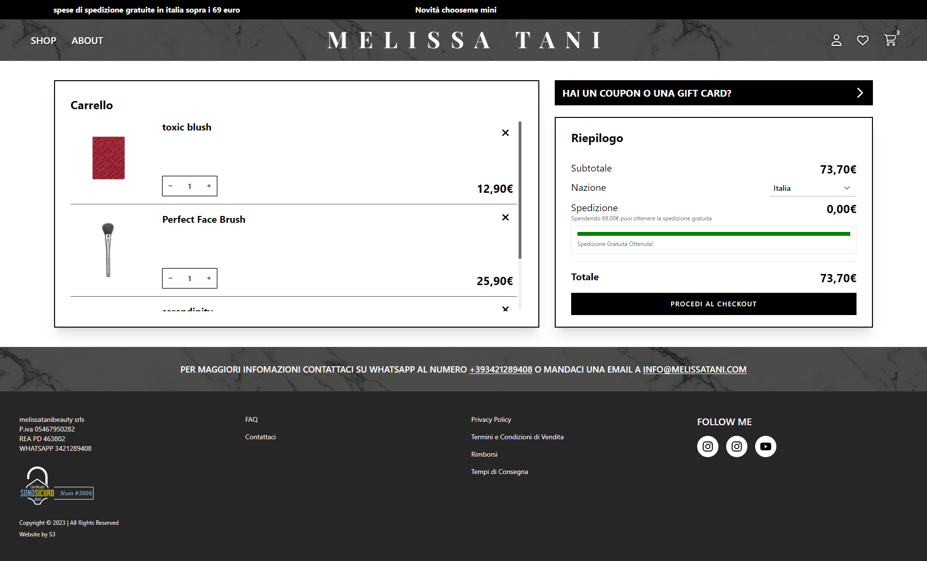Click the SonoSicuro certification badge
This screenshot has height=561, width=927.
pos(56,486)
